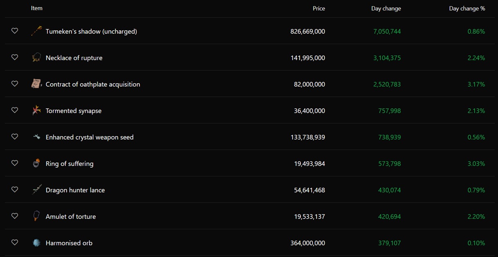Toggle favorite heart for Necklace of rupture

(x=15, y=57)
